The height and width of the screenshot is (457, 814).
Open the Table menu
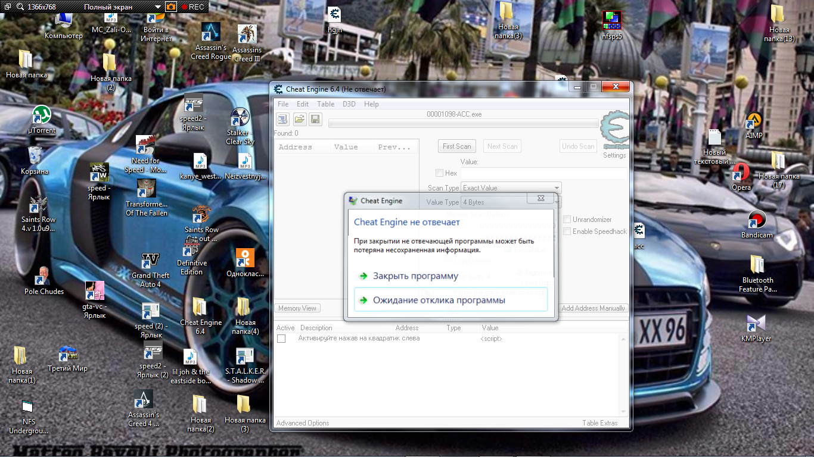click(x=325, y=104)
